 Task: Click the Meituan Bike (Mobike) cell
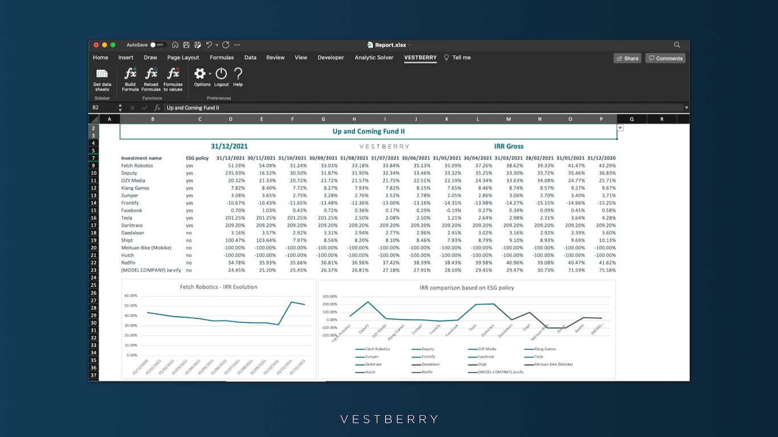tap(151, 248)
